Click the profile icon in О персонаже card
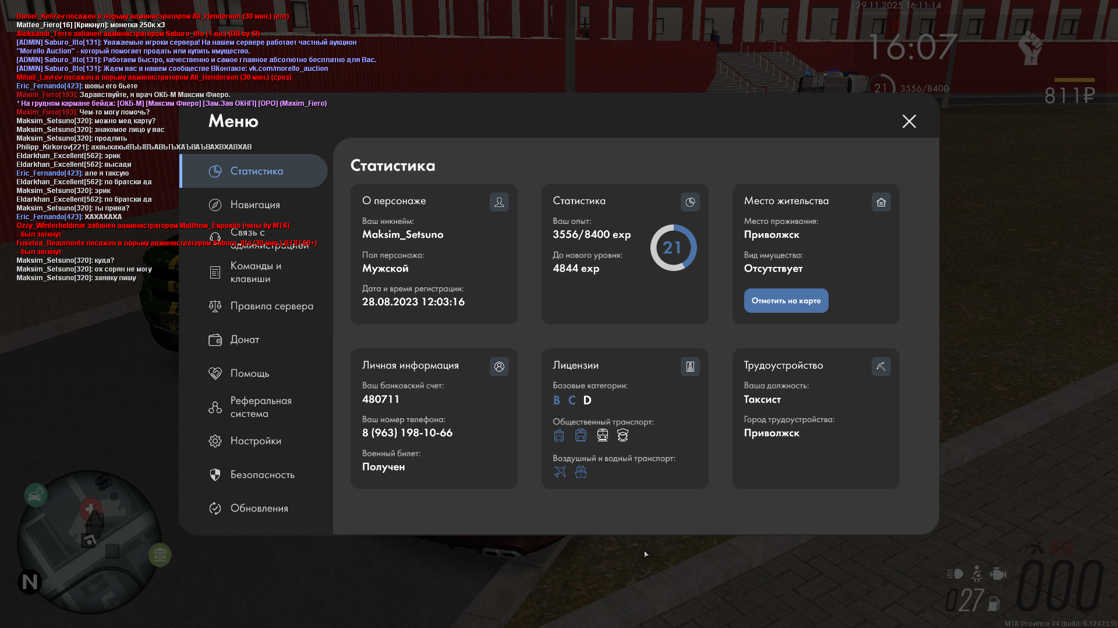The width and height of the screenshot is (1118, 628). pyautogui.click(x=499, y=202)
